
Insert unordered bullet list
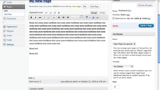45,17
